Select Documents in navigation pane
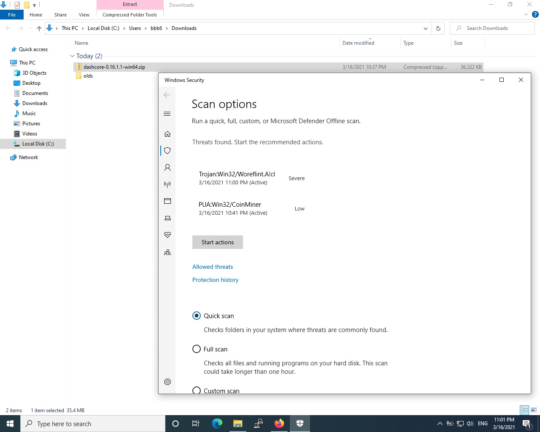Viewport: 540px width, 432px height. pyautogui.click(x=35, y=93)
